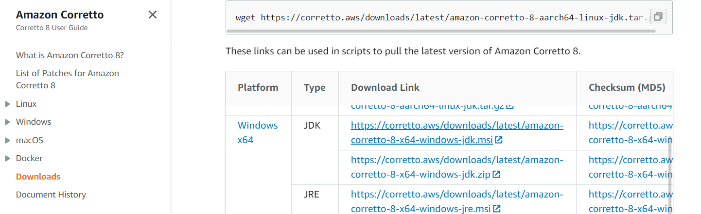
Task: Download the x64 windows jre.msi link
Action: (x=457, y=201)
